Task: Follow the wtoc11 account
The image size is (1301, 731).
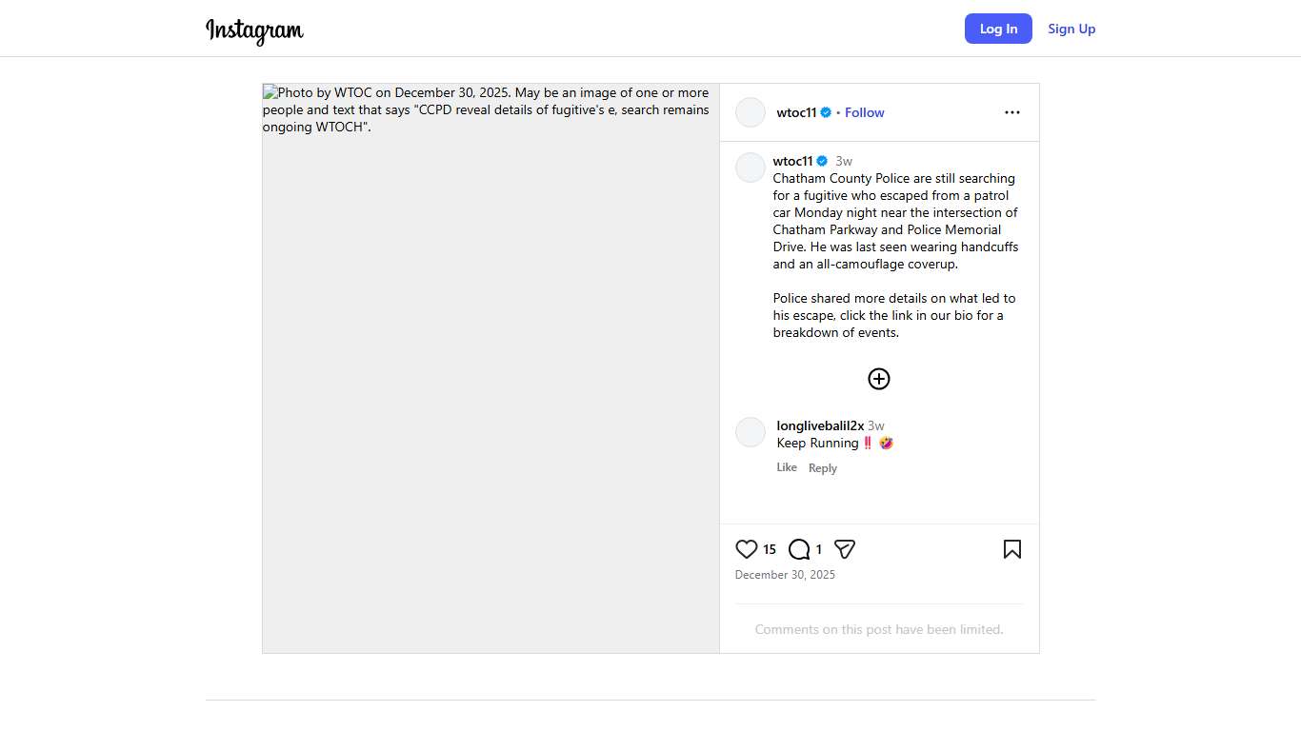Action: pos(864,112)
